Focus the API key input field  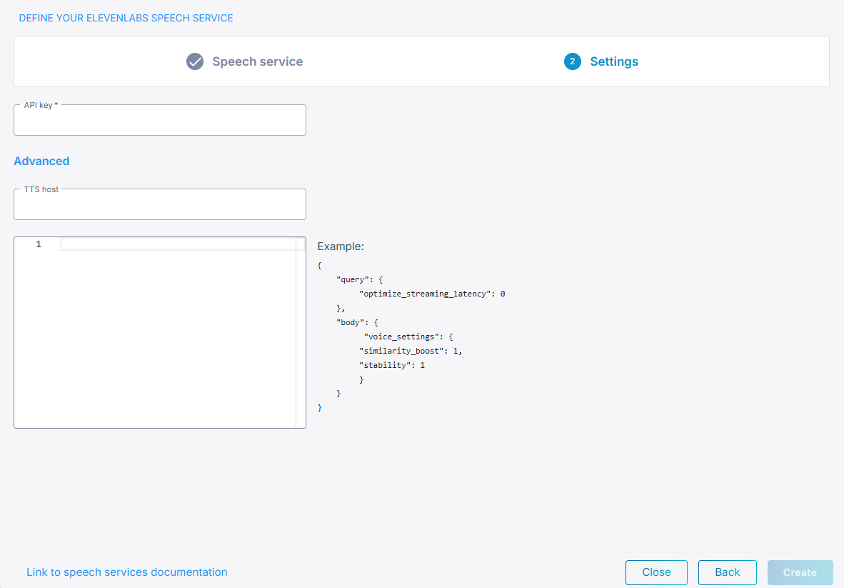click(x=160, y=122)
